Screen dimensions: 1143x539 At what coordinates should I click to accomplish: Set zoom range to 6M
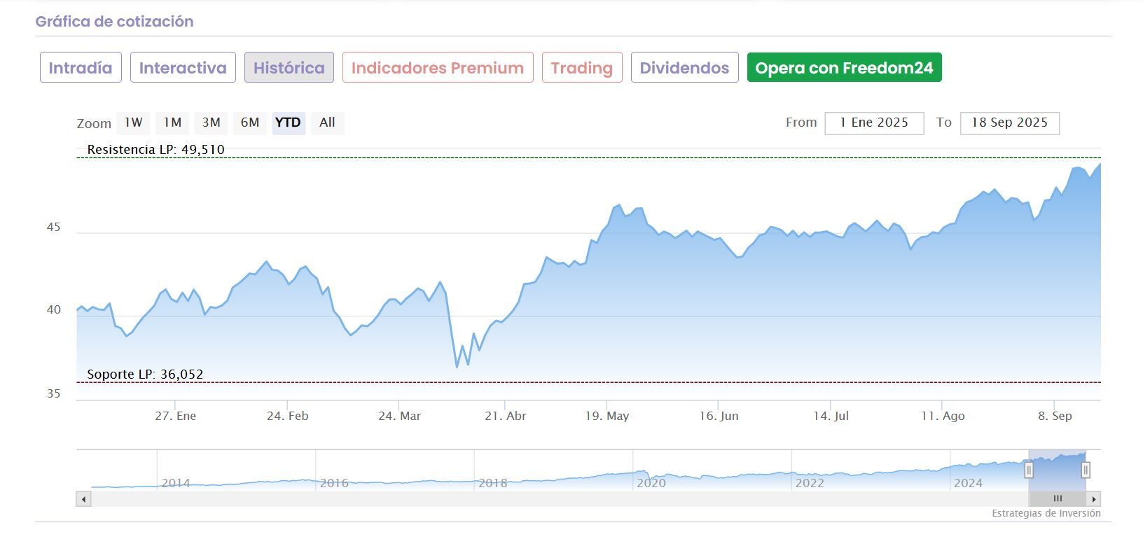click(250, 122)
